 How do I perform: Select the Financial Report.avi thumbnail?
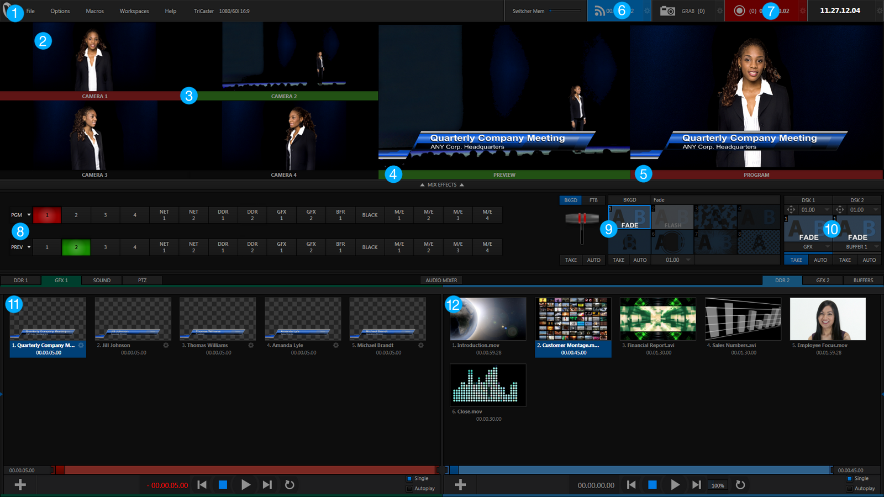tap(657, 319)
